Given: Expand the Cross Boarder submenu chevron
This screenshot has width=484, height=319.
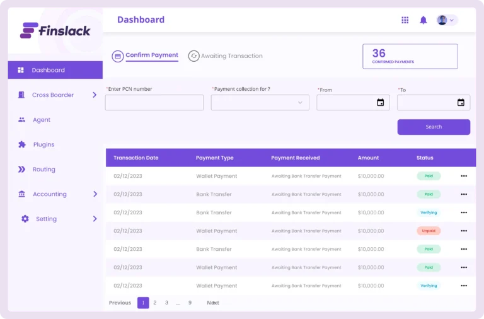Looking at the screenshot, I should tap(95, 95).
